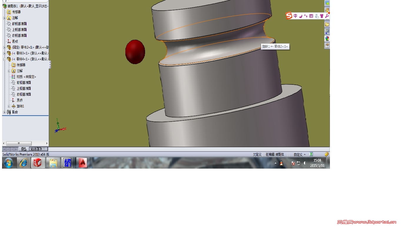Open the Sogou soft keyboard
Image resolution: width=402 pixels, height=226 pixels.
pos(311,16)
